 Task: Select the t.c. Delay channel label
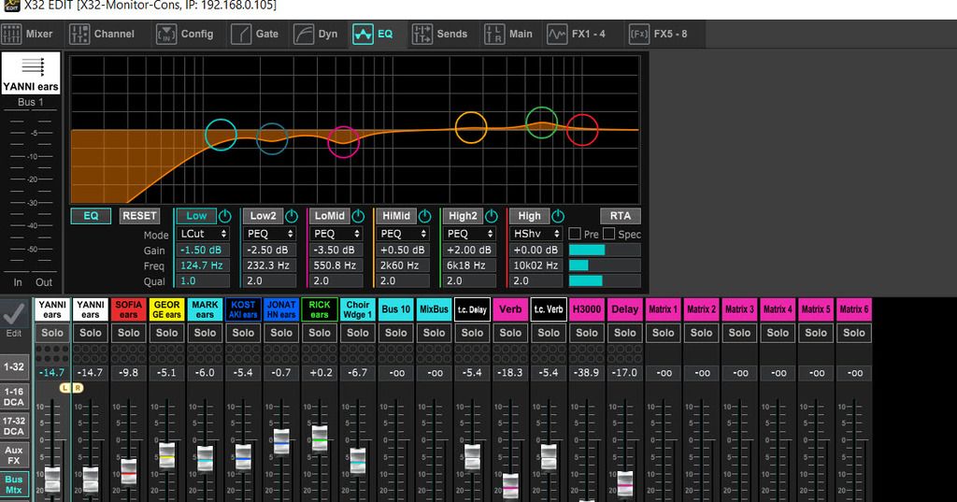pos(472,309)
